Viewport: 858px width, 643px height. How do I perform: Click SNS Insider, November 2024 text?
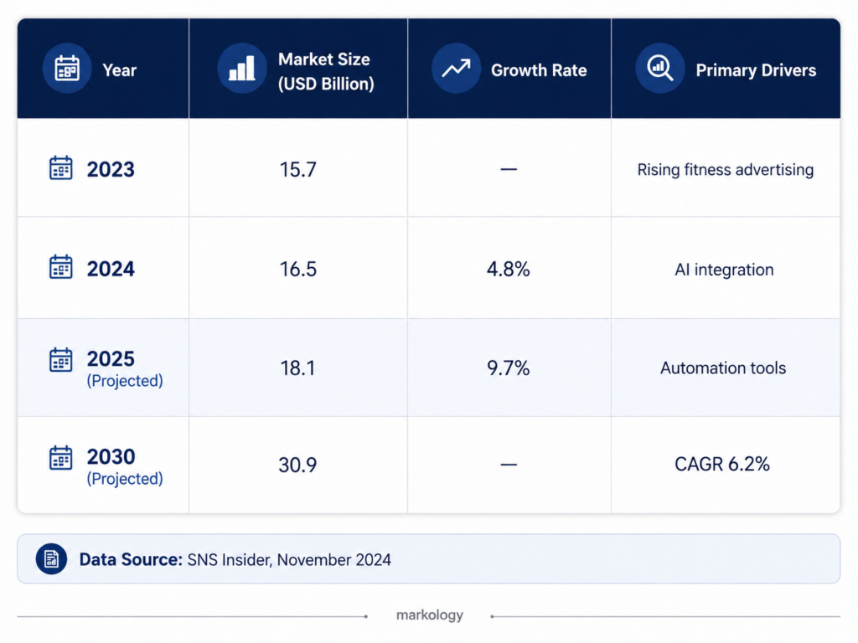289,560
